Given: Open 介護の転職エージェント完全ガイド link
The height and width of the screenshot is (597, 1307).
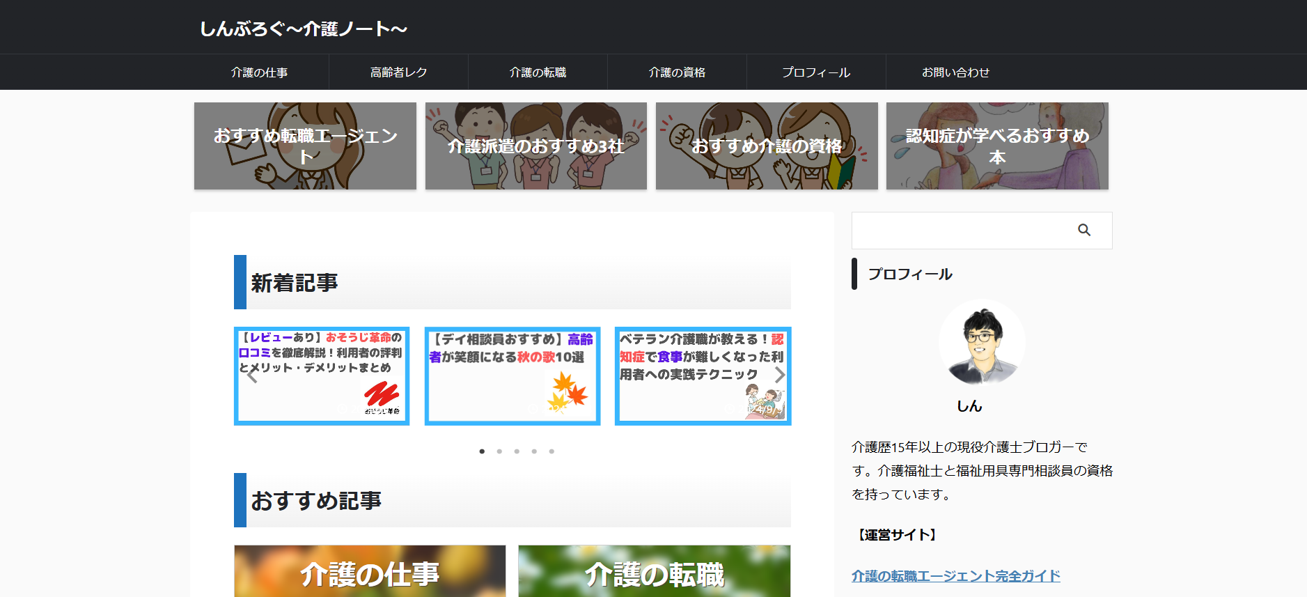Looking at the screenshot, I should click(955, 576).
